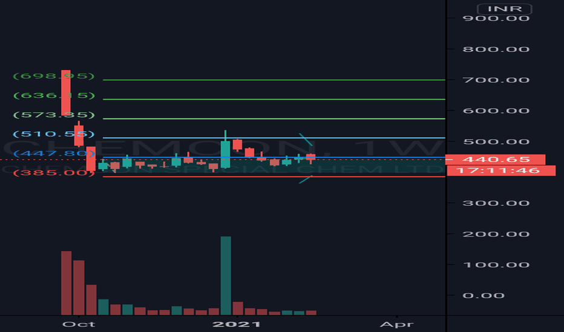564x332 pixels.
Task: Click the (385.00) level label
Action: point(54,173)
